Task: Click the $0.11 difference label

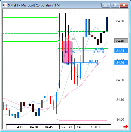Action: coord(93,61)
